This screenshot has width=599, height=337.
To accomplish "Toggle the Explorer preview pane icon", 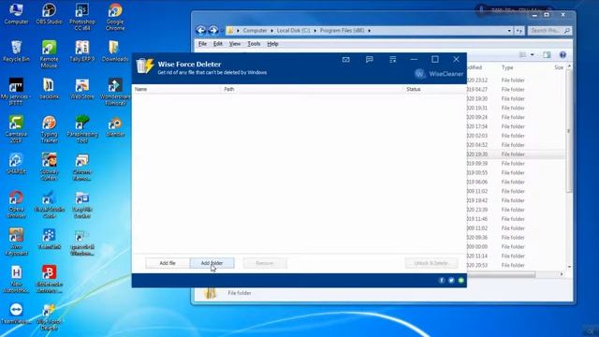I will click(x=547, y=55).
